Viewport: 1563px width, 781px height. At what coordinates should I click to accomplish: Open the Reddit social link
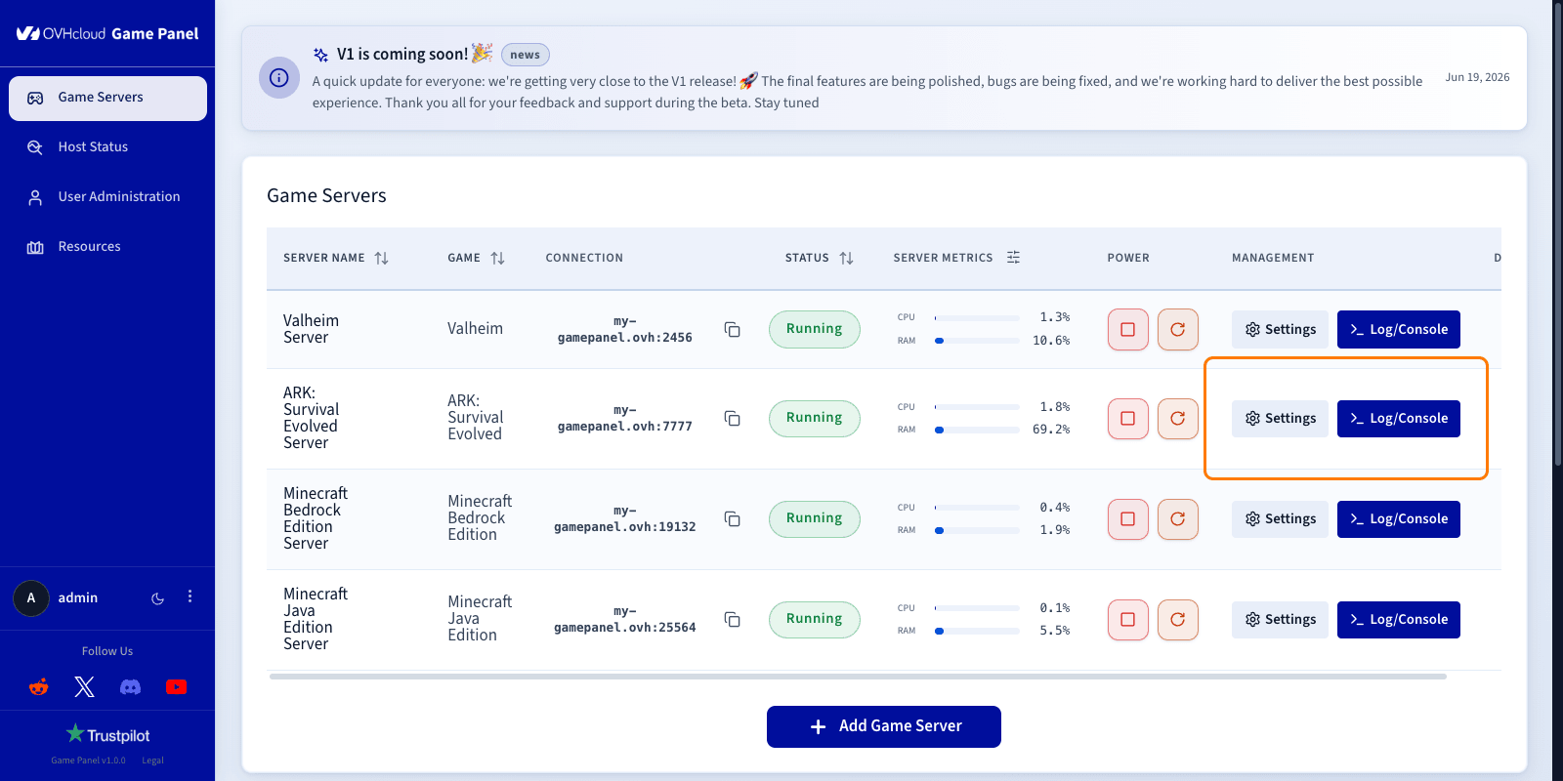(x=39, y=687)
